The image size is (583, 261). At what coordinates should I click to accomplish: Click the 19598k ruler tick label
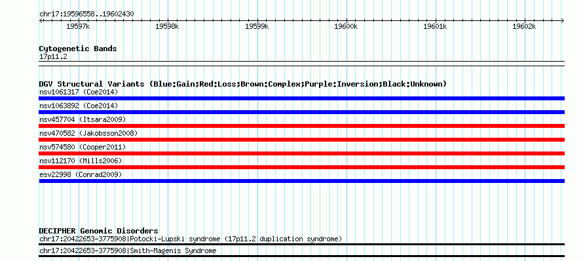(x=167, y=26)
